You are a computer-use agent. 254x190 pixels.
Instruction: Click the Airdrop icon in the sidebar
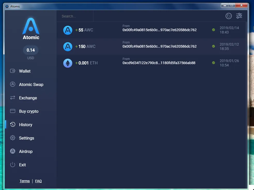click(13, 151)
